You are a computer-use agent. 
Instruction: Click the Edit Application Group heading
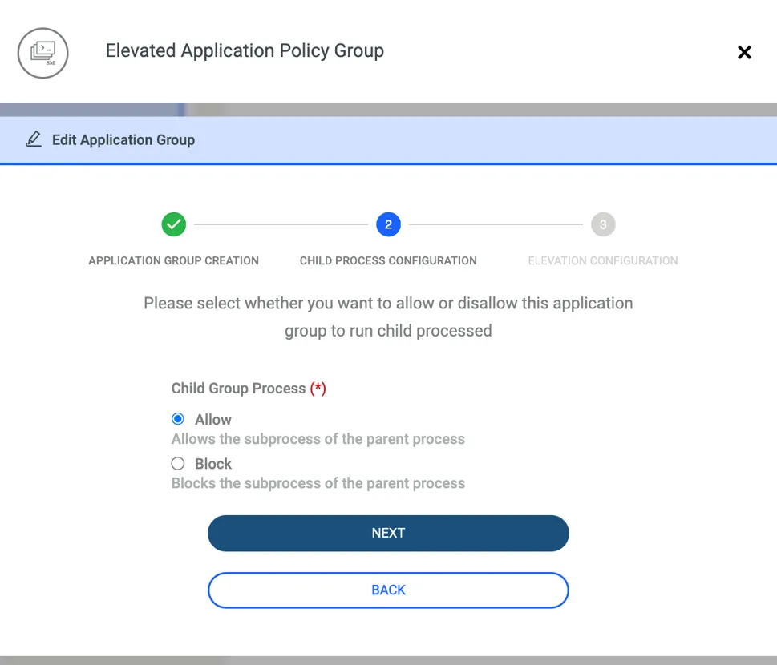(x=123, y=140)
